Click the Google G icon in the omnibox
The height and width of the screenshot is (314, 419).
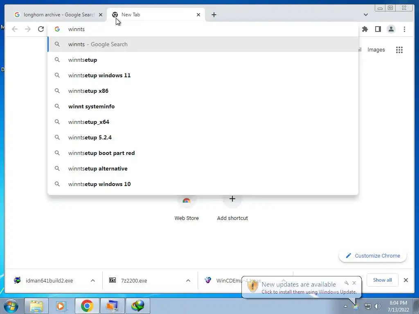(x=57, y=29)
